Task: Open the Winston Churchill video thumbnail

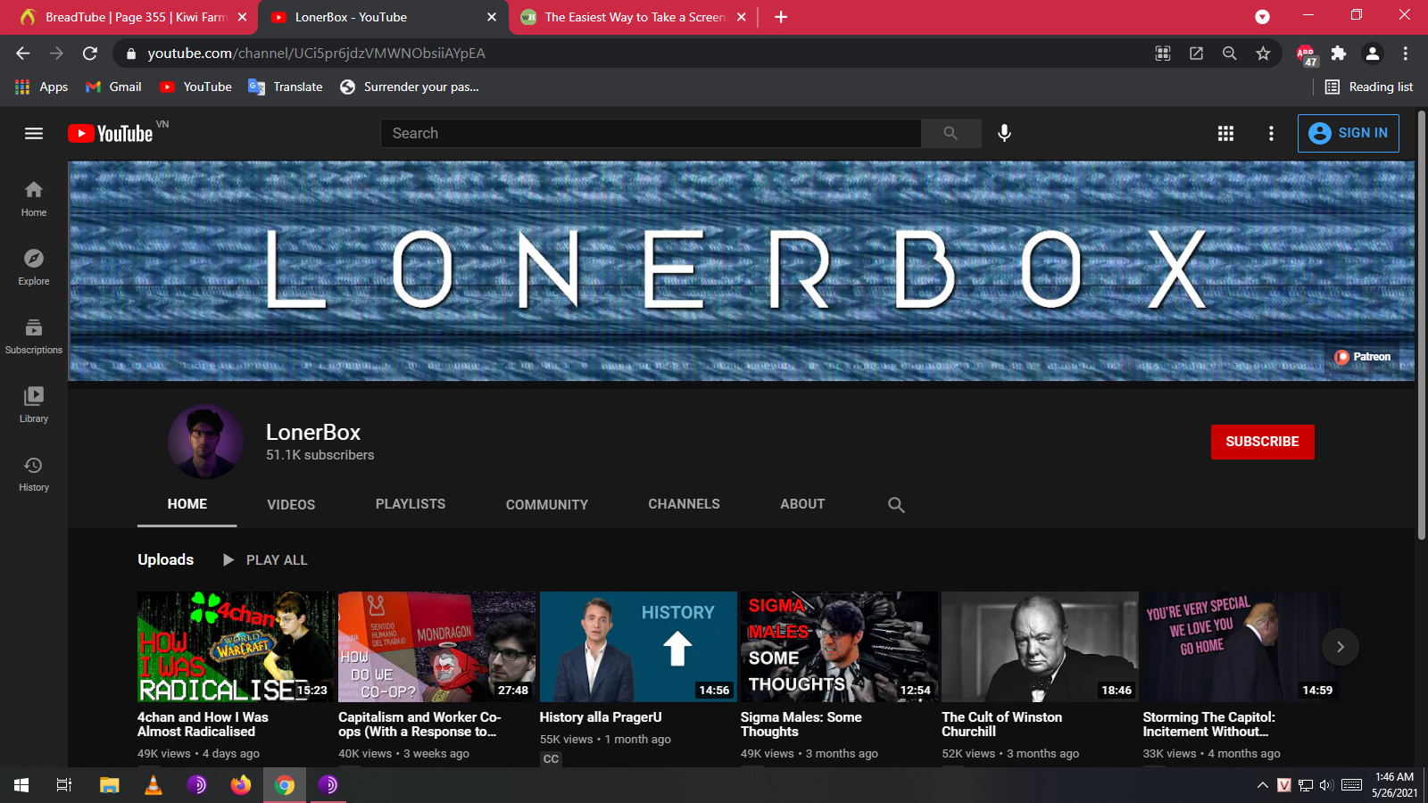Action: pos(1040,647)
